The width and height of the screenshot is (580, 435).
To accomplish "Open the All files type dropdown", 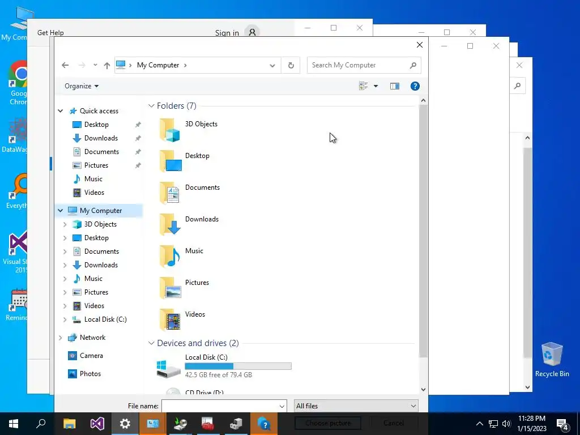I will tap(356, 406).
